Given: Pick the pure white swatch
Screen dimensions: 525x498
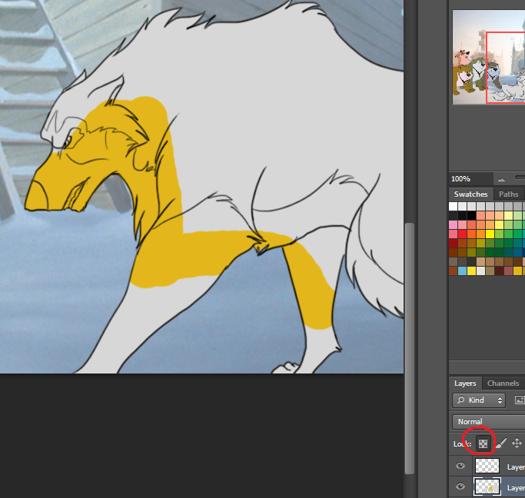Looking at the screenshot, I should coord(453,206).
